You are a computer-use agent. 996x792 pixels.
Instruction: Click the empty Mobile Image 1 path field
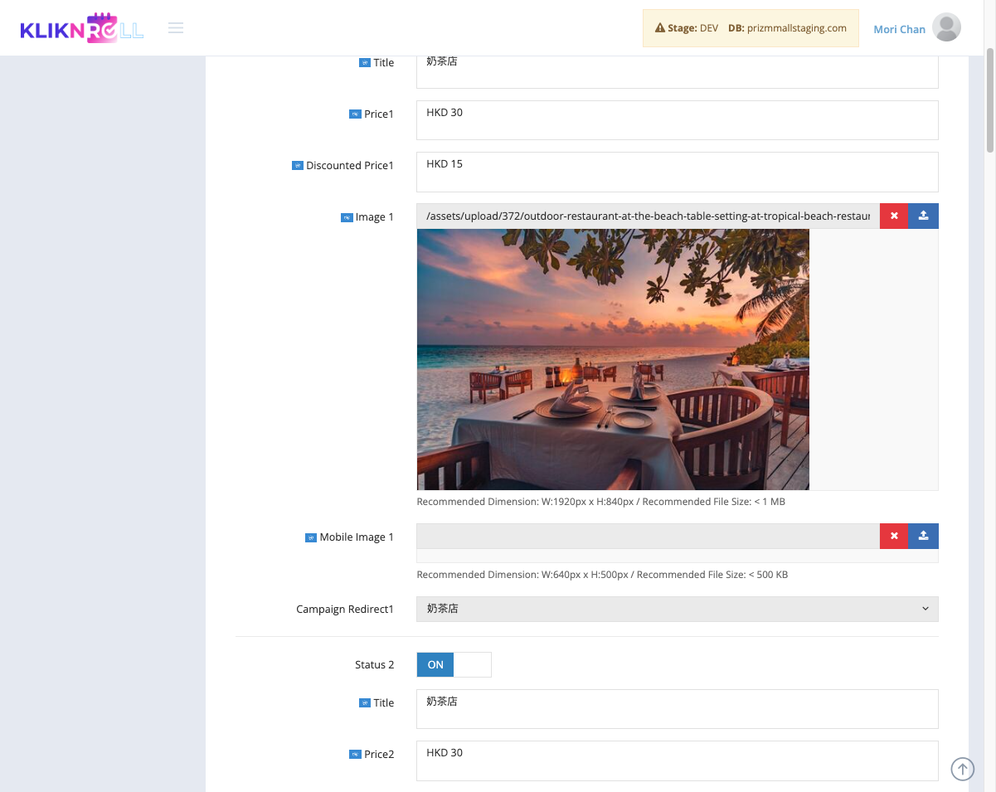pyautogui.click(x=648, y=537)
